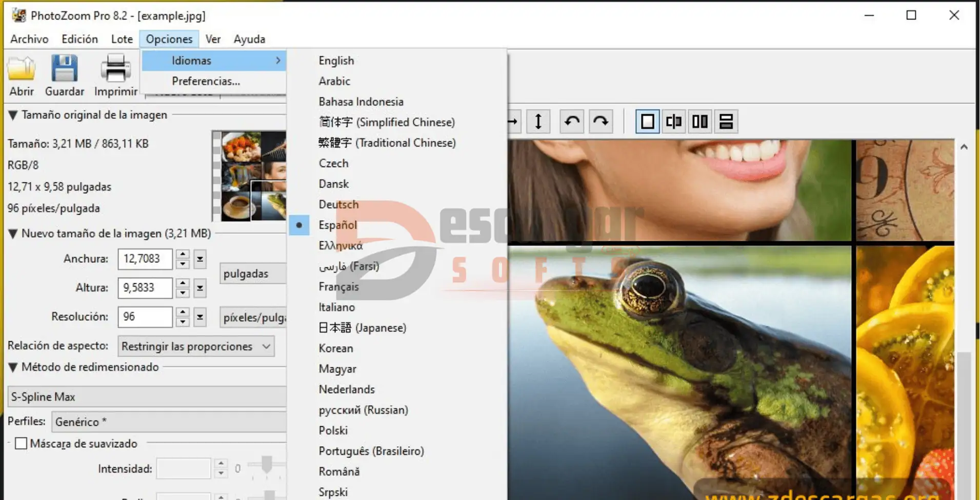Image resolution: width=980 pixels, height=500 pixels.
Task: Click the Abrir folder icon
Action: (22, 69)
